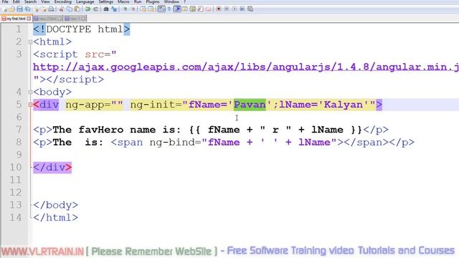Collapse the html block fold marker
The width and height of the screenshot is (459, 258).
click(x=30, y=42)
